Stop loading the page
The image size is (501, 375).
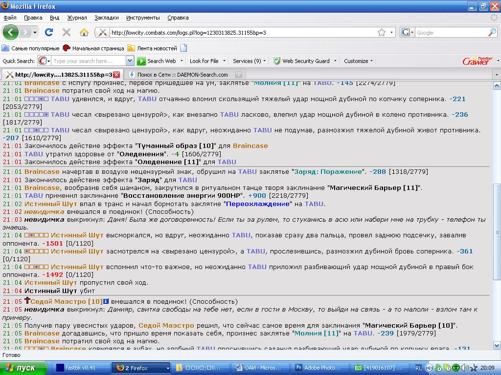tap(66, 32)
